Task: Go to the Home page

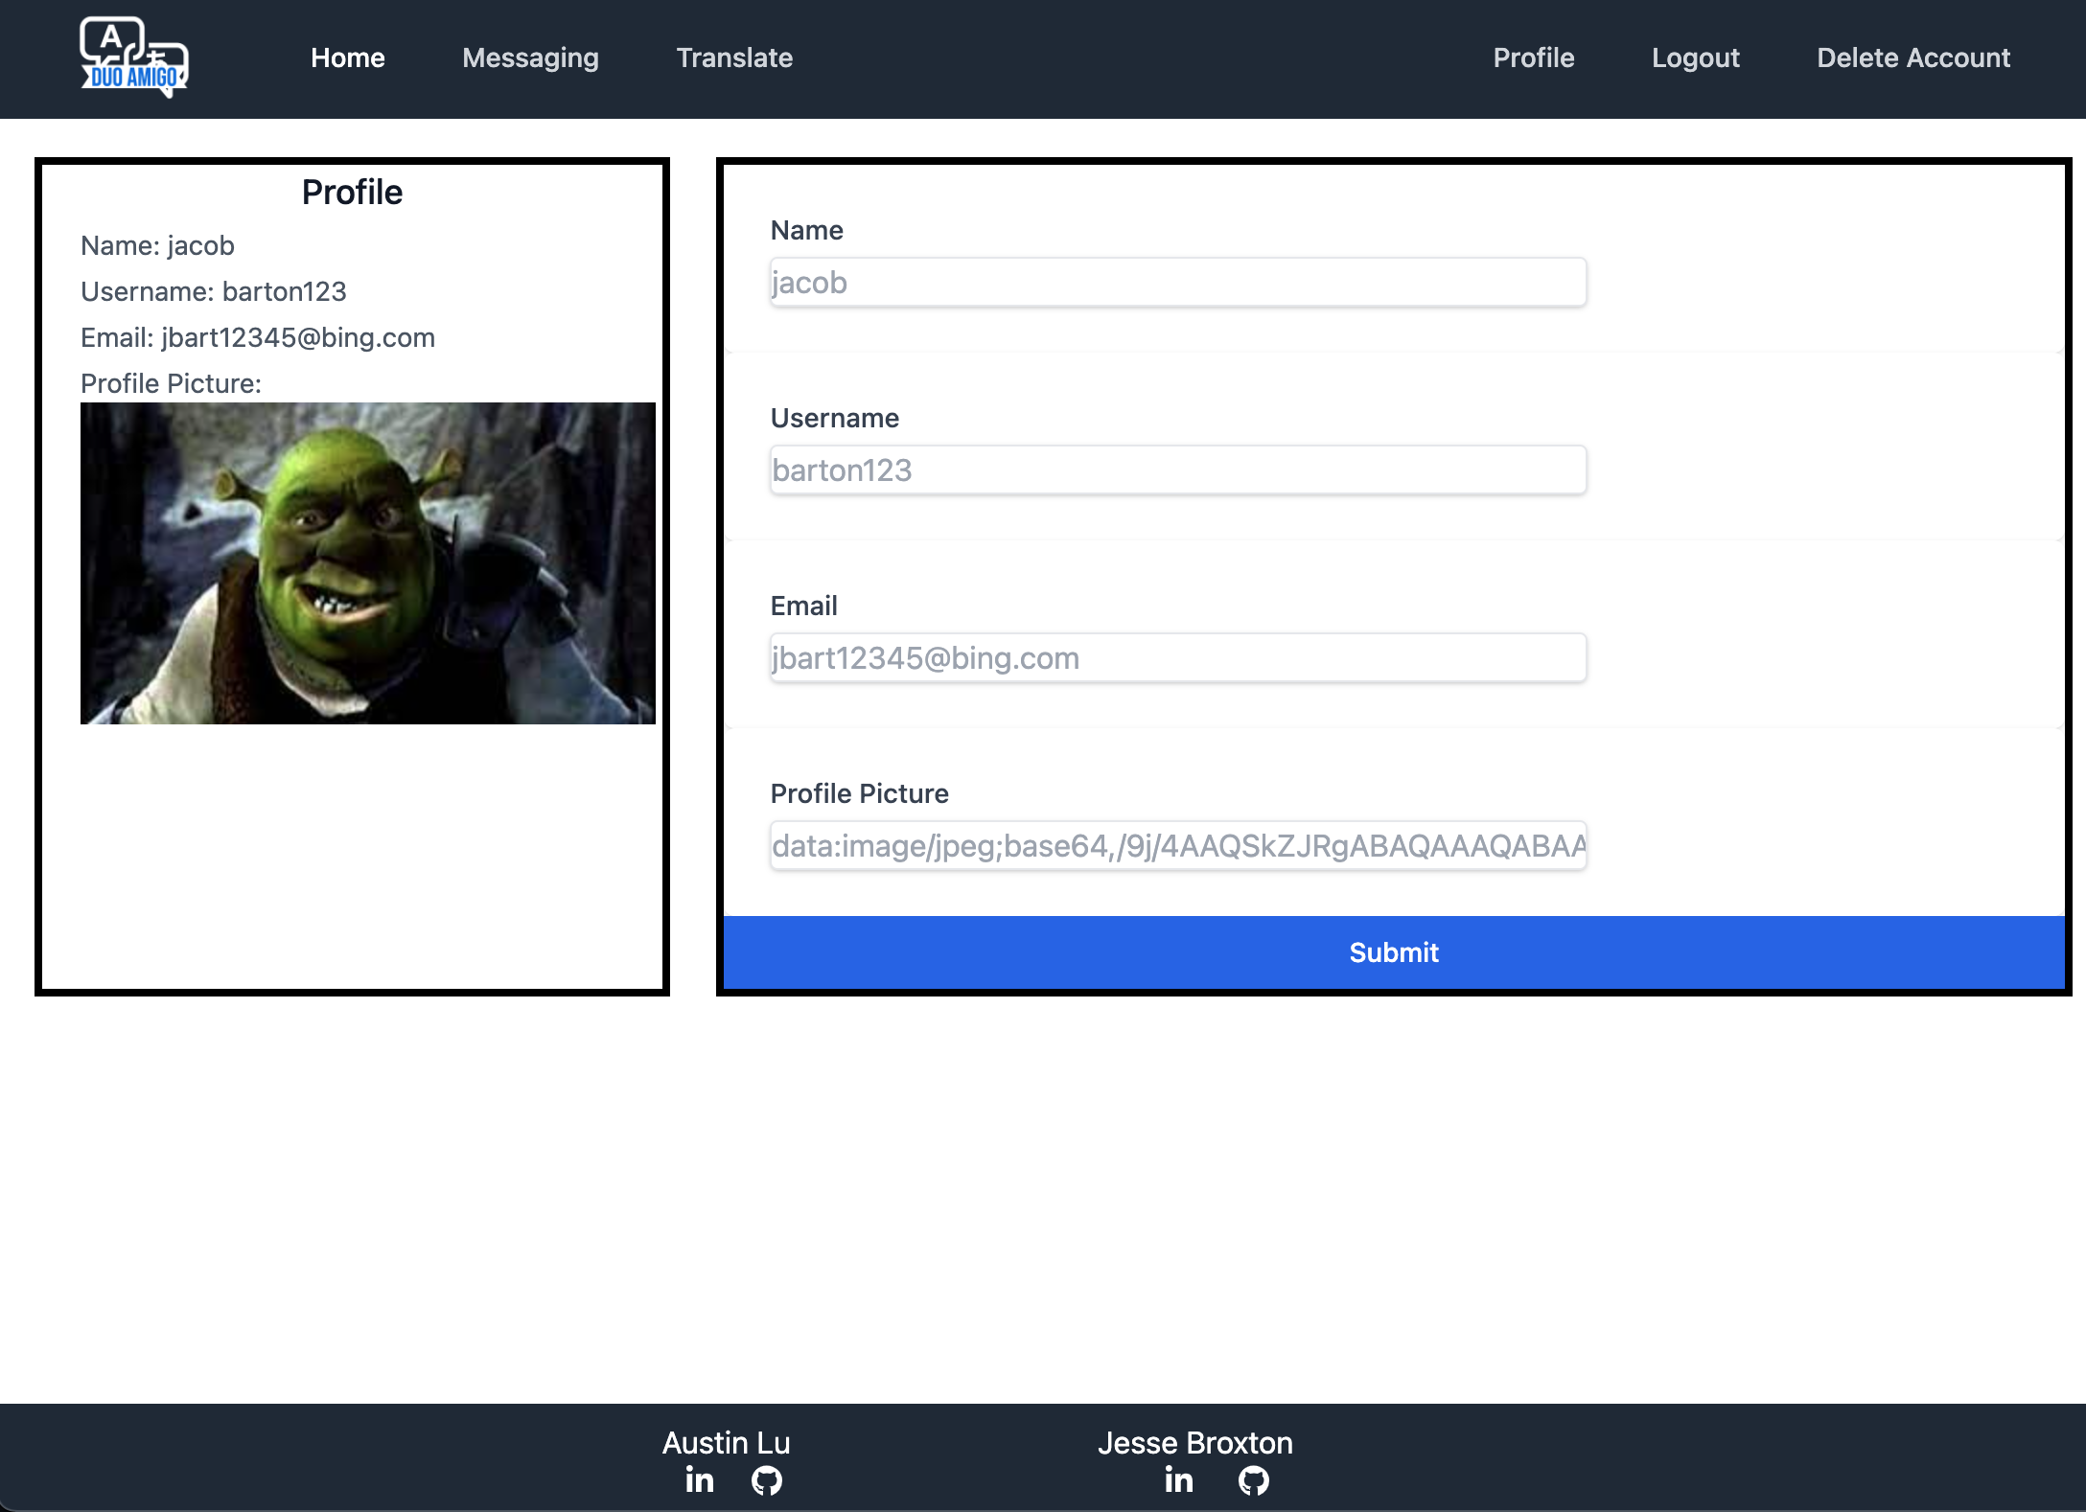Action: (x=347, y=57)
